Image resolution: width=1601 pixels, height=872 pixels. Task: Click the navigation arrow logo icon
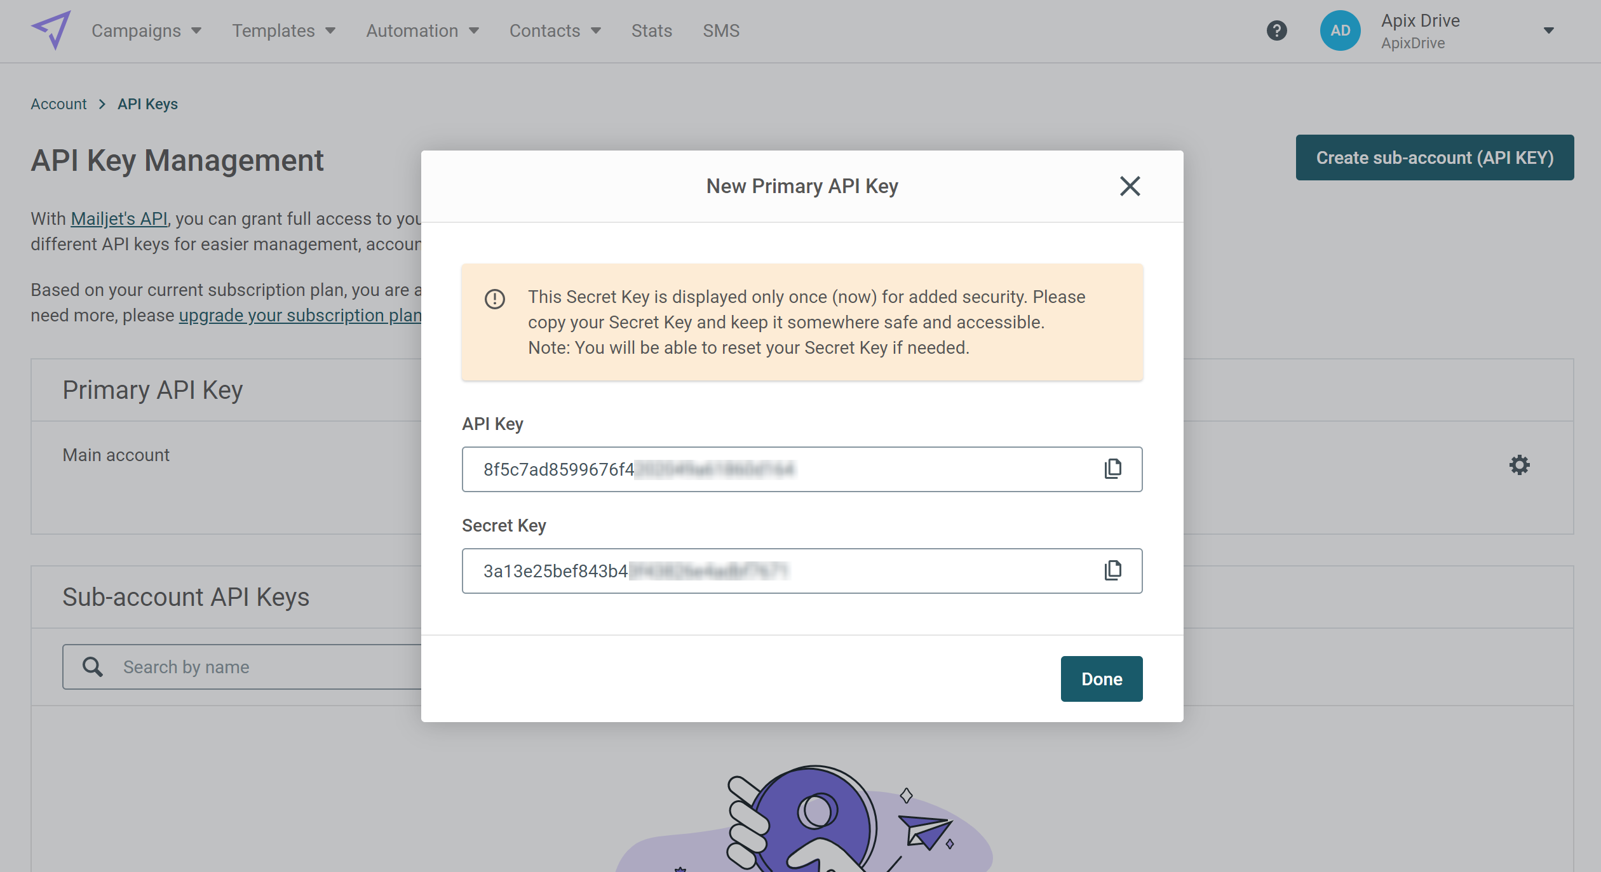(x=50, y=30)
